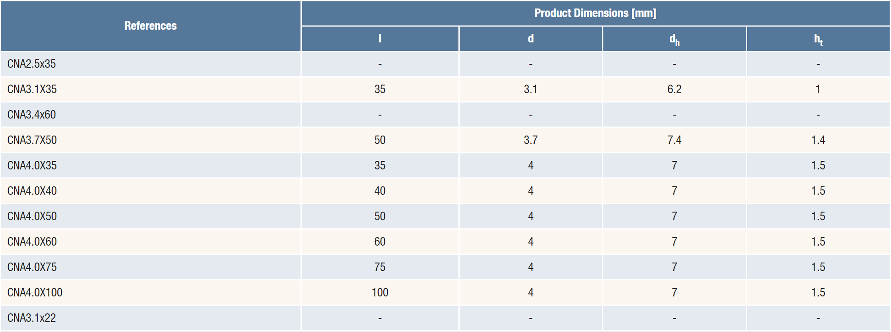
Task: Click the Product Dimensions [mm] header
Action: (x=595, y=13)
